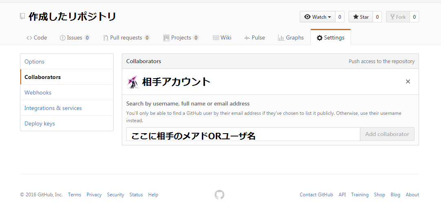This screenshot has width=441, height=211.
Task: Star the repository
Action: 361,17
